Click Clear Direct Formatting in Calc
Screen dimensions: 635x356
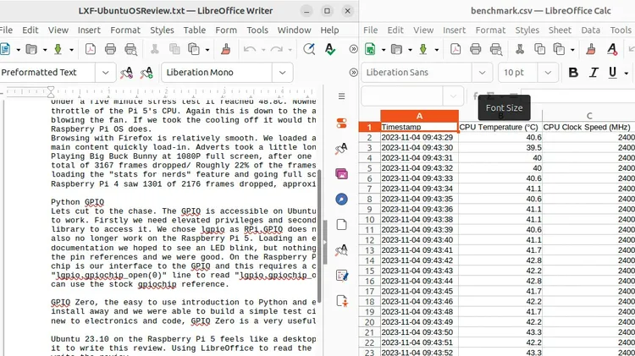click(x=612, y=49)
